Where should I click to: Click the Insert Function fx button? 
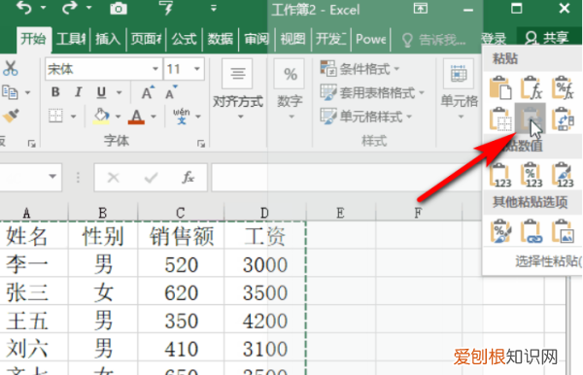pyautogui.click(x=189, y=178)
